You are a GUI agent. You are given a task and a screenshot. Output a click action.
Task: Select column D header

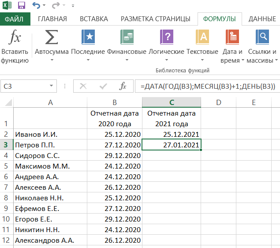coord(219,102)
